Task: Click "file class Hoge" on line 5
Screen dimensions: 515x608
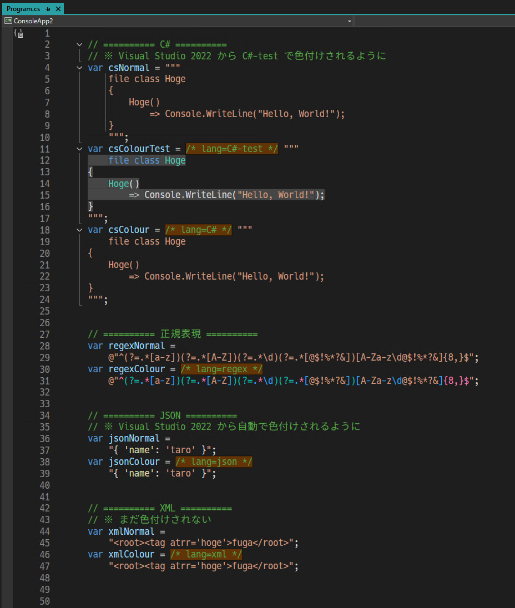Action: pyautogui.click(x=147, y=79)
